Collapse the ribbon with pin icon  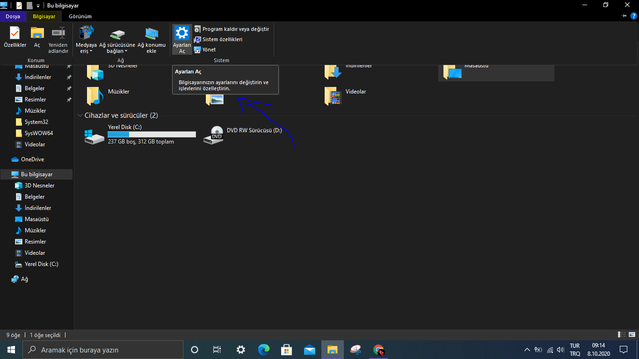coord(624,16)
